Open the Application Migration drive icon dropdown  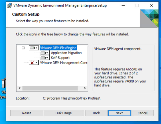(45, 53)
